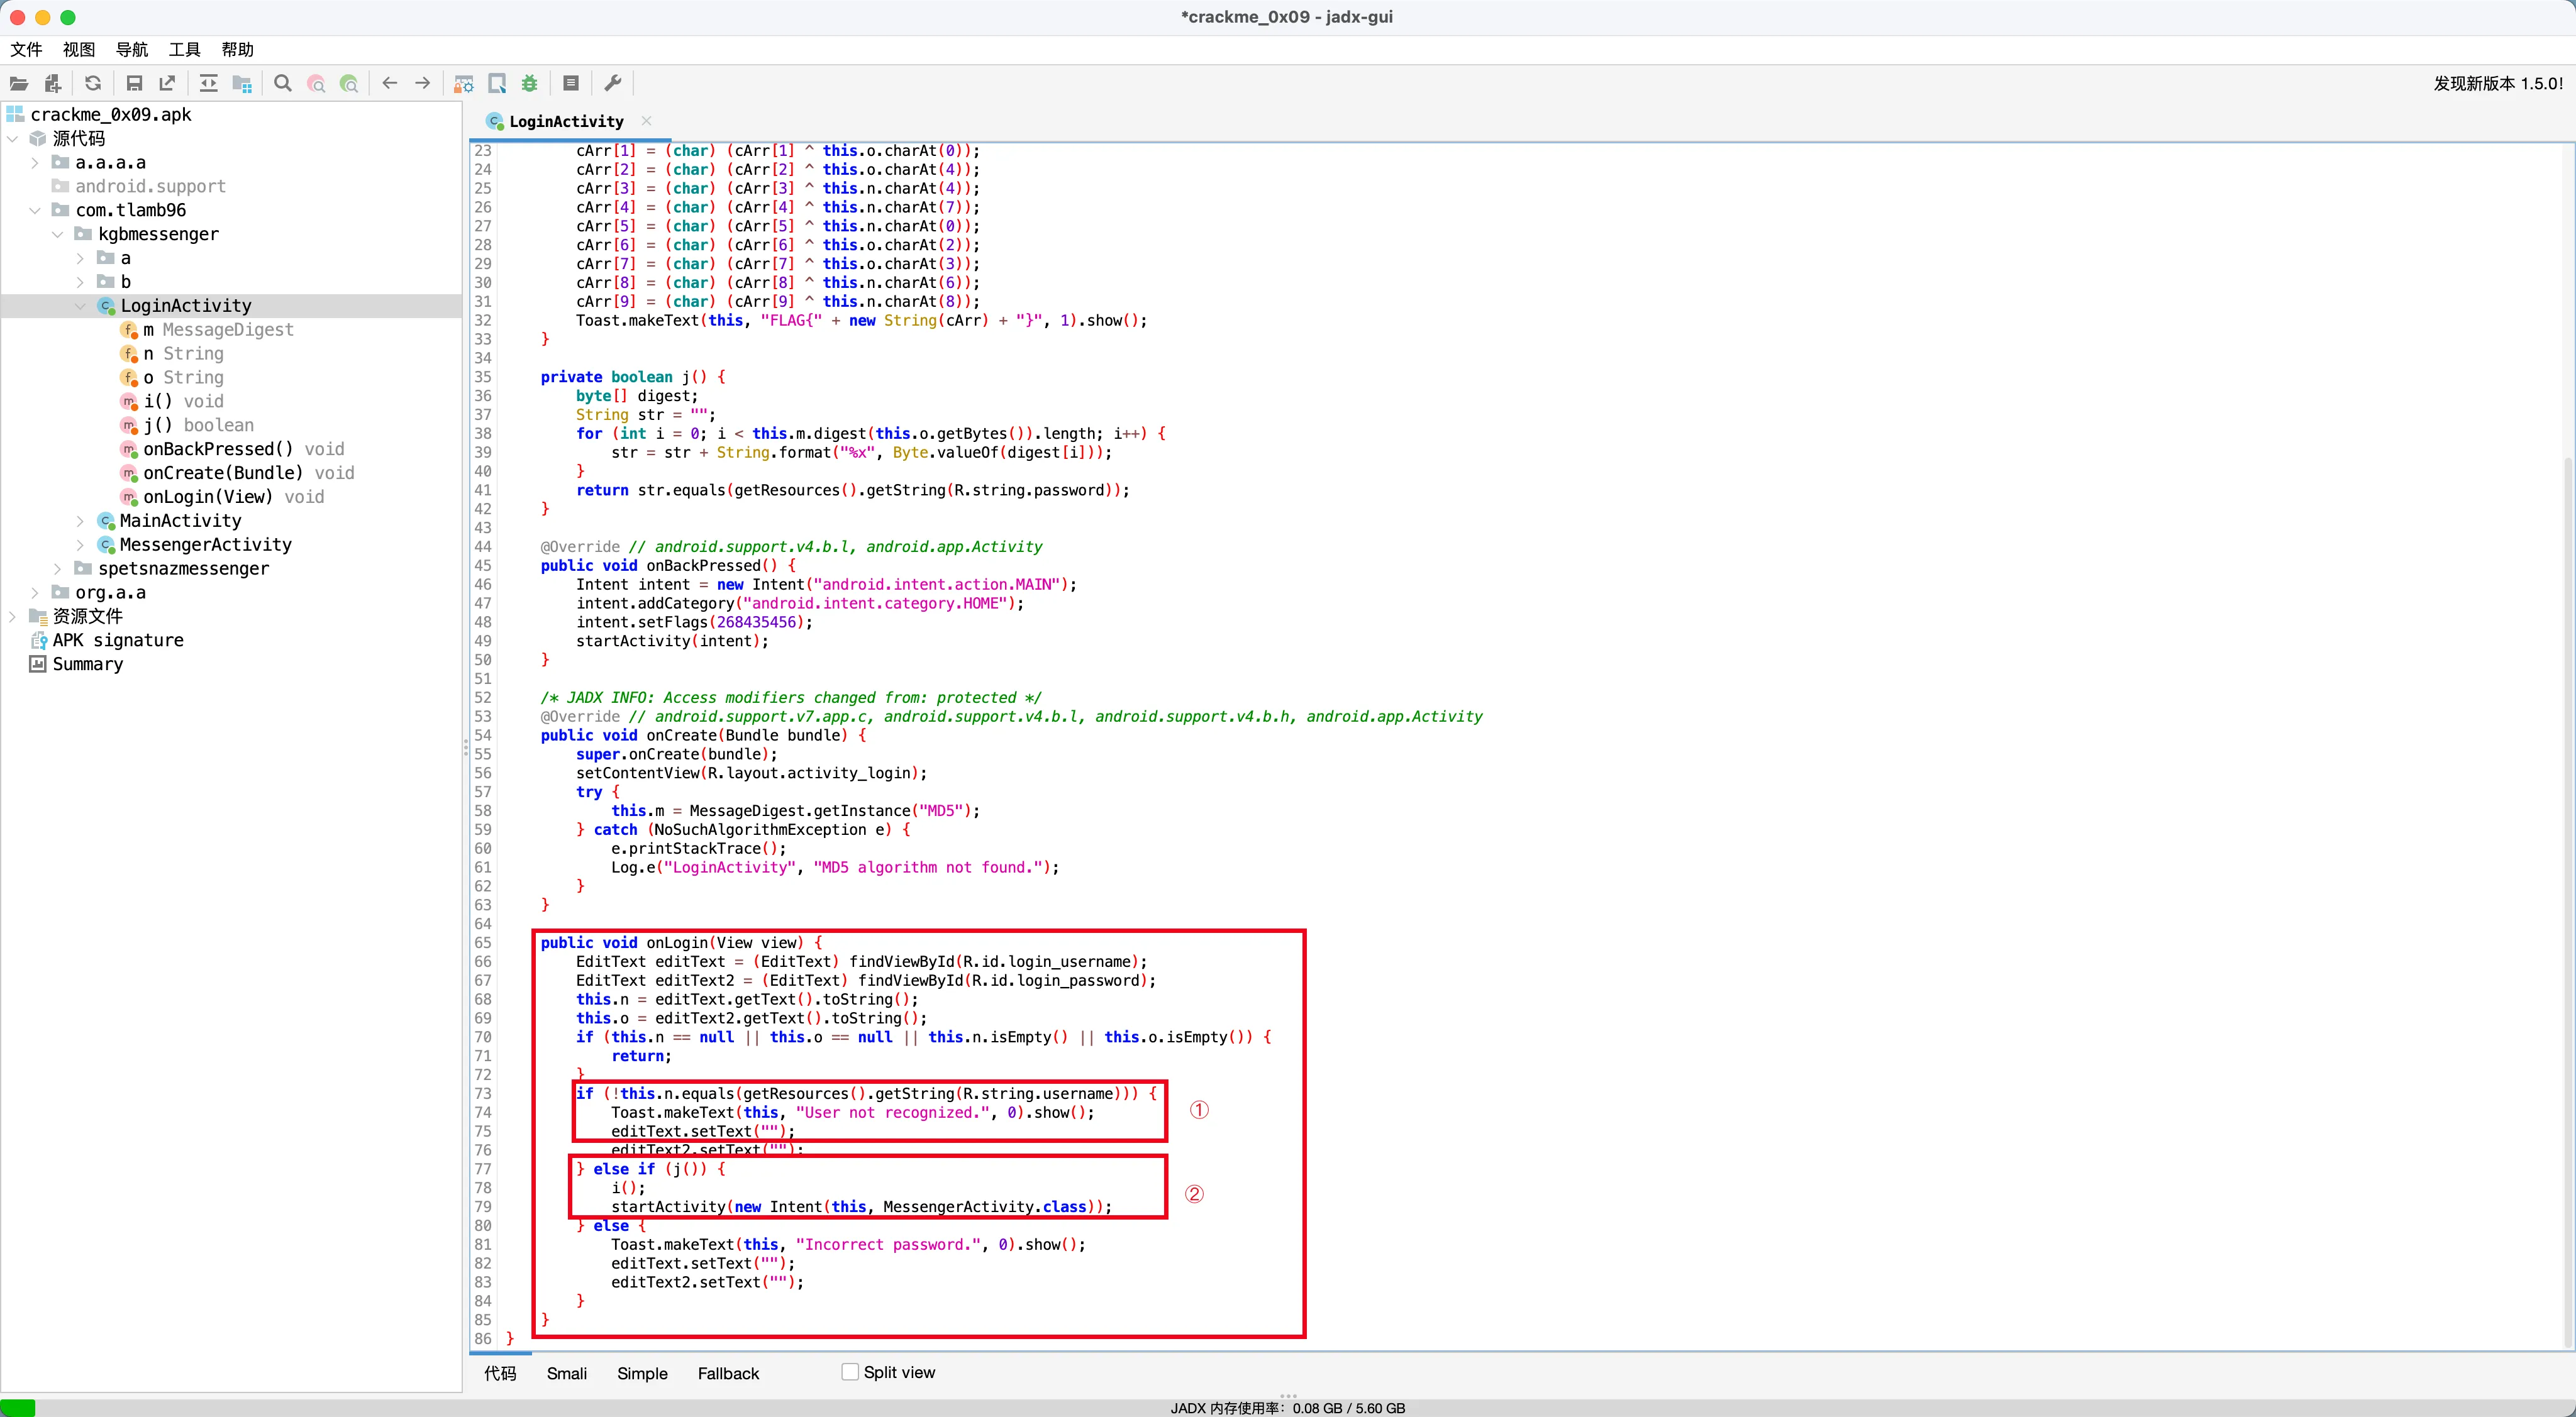Open the 工具 menu
The image size is (2576, 1417).
184,49
